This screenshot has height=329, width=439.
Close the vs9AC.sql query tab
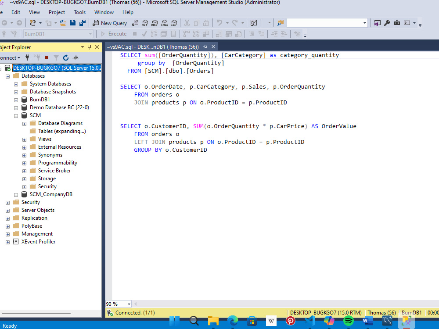pos(213,47)
